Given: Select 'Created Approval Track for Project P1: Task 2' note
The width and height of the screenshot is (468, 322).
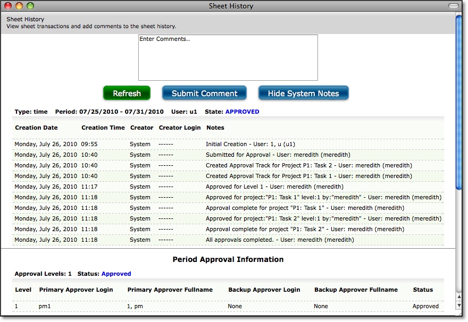Looking at the screenshot, I should click(x=309, y=165).
